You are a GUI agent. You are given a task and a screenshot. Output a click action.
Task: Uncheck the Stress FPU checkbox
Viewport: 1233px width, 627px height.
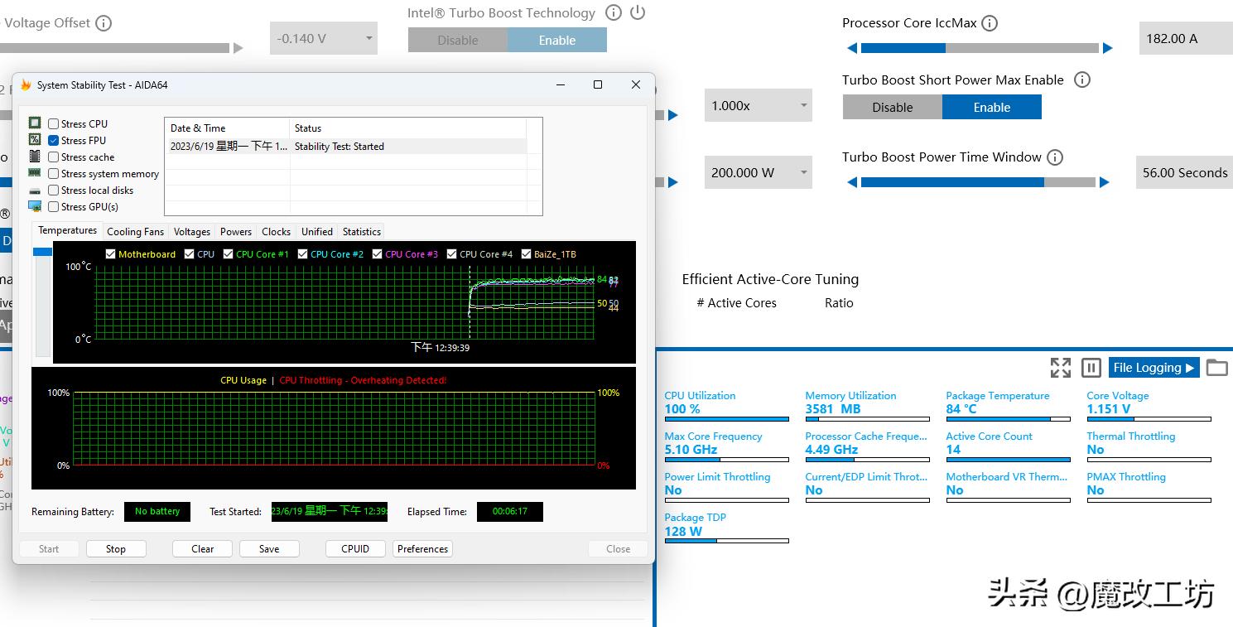[54, 141]
